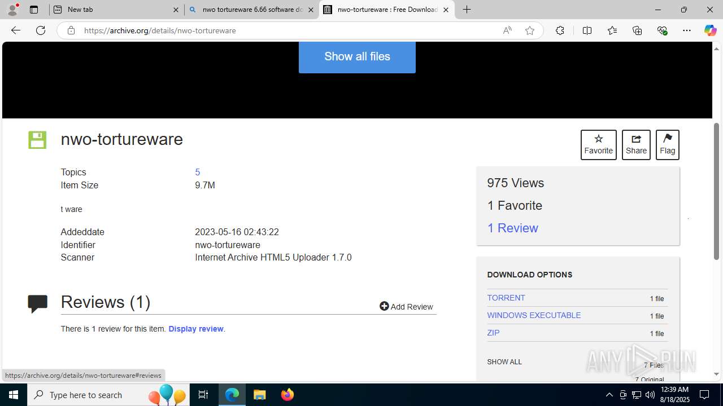Favorite this archive item

[599, 145]
